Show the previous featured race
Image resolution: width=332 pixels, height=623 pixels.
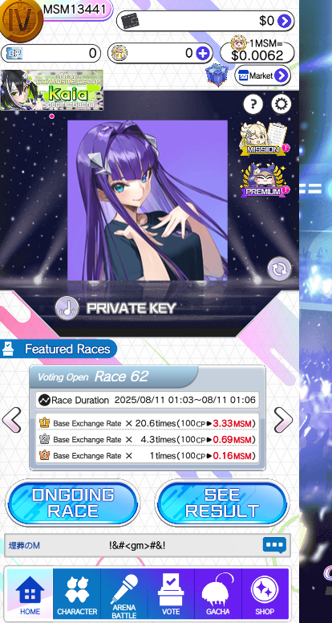(11, 419)
